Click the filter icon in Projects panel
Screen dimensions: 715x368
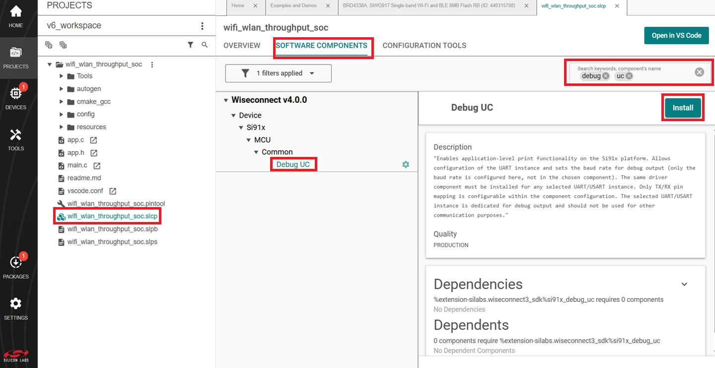190,45
